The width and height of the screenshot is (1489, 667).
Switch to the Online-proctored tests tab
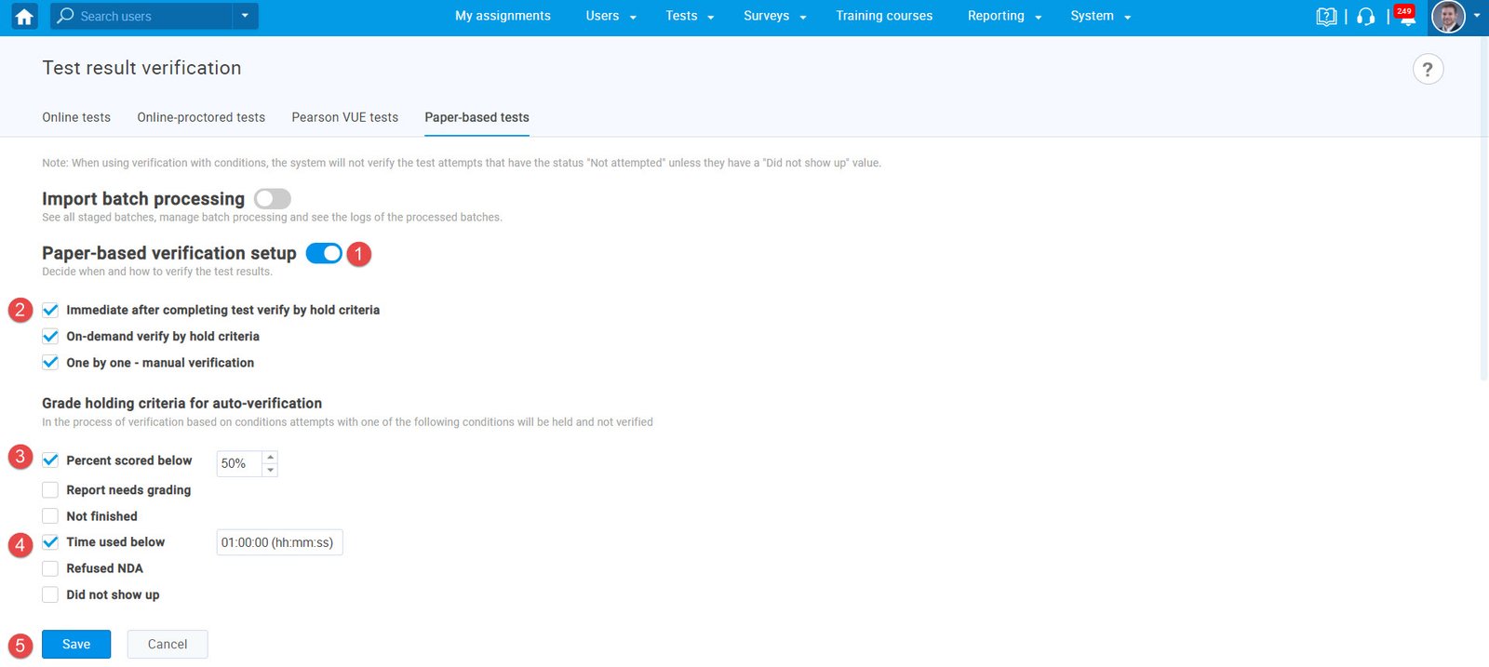[201, 117]
